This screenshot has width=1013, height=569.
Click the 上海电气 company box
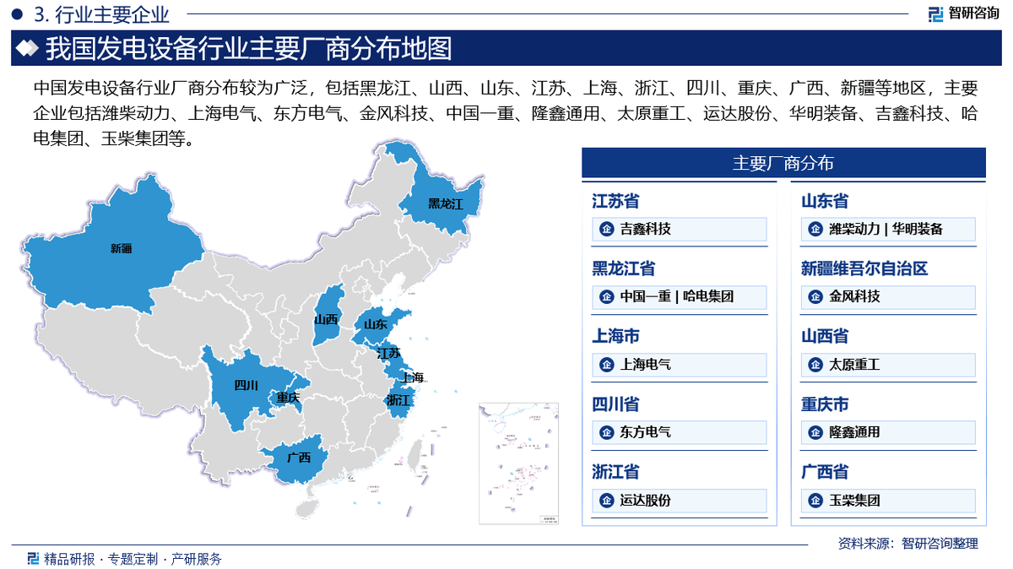click(x=679, y=365)
